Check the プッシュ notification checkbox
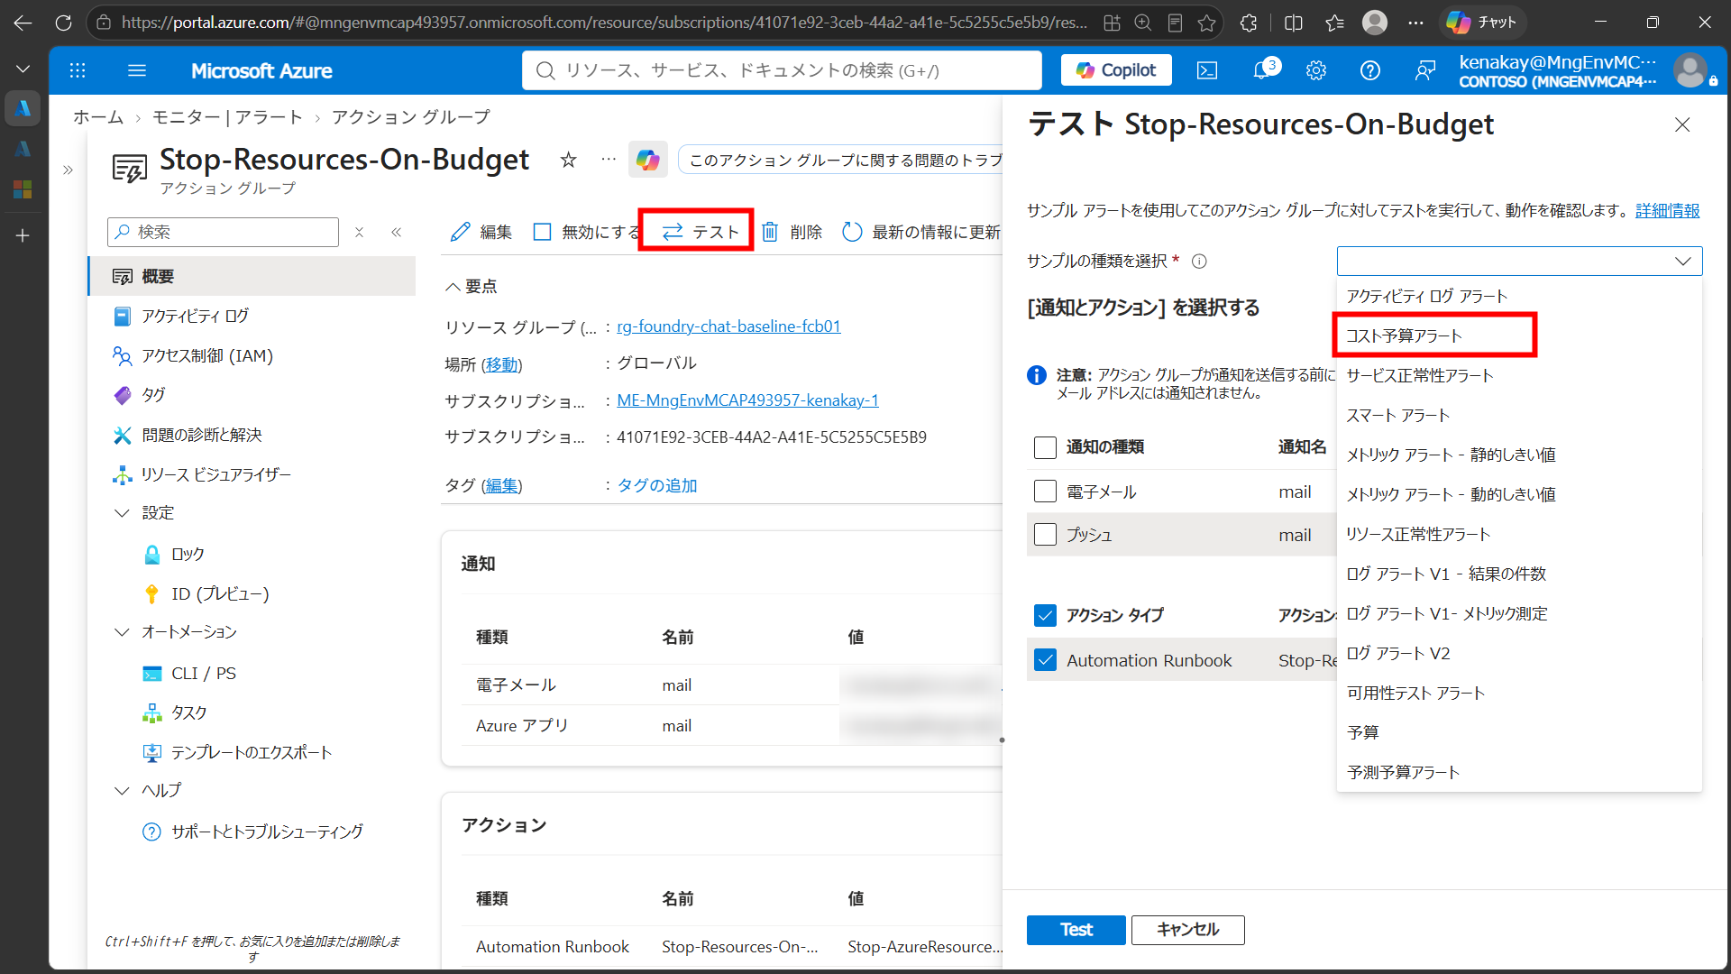The width and height of the screenshot is (1731, 974). [1045, 535]
